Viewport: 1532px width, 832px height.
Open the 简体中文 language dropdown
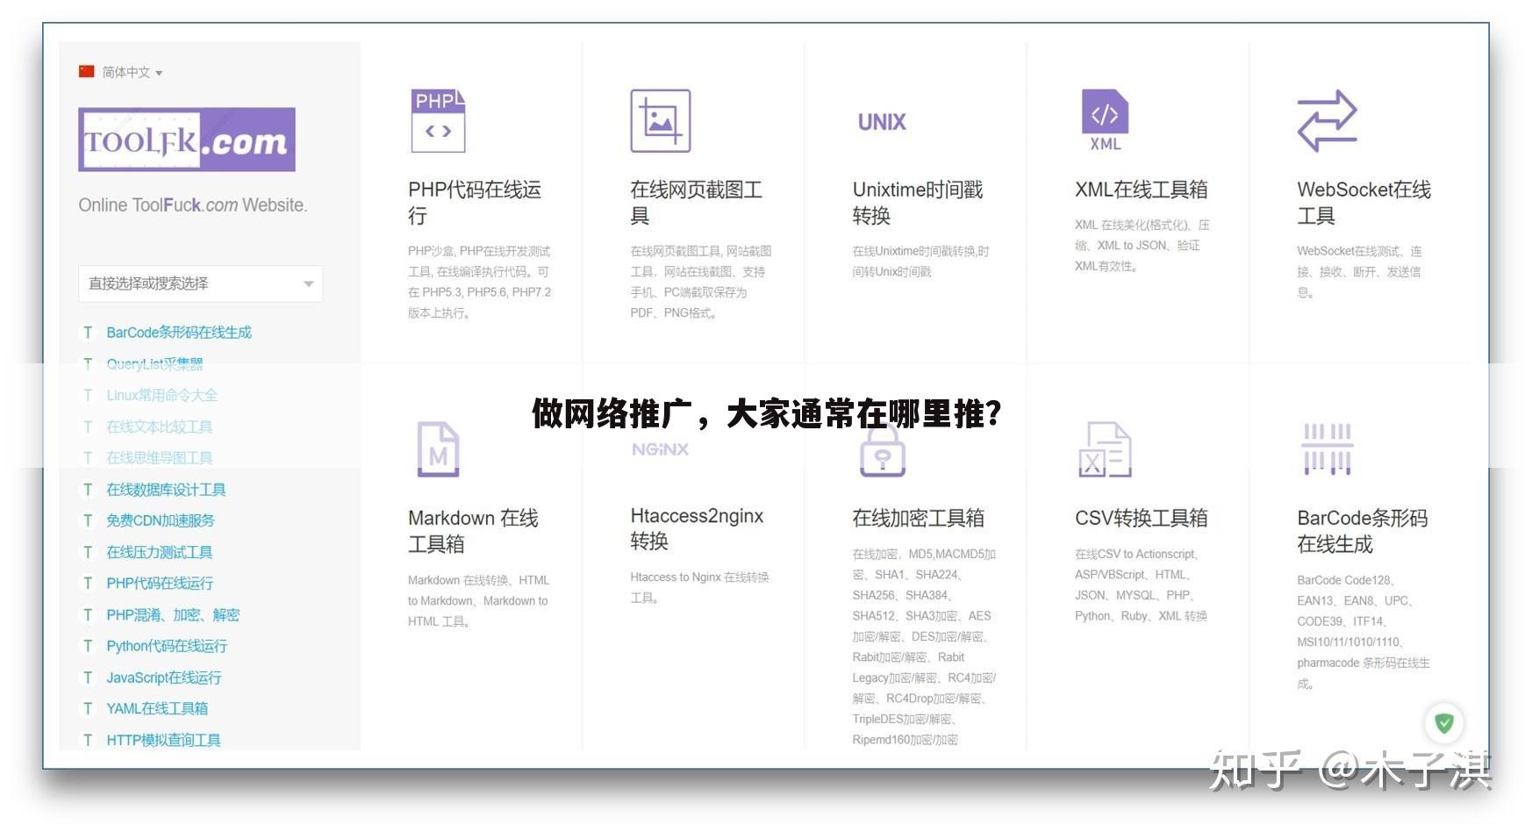[120, 72]
